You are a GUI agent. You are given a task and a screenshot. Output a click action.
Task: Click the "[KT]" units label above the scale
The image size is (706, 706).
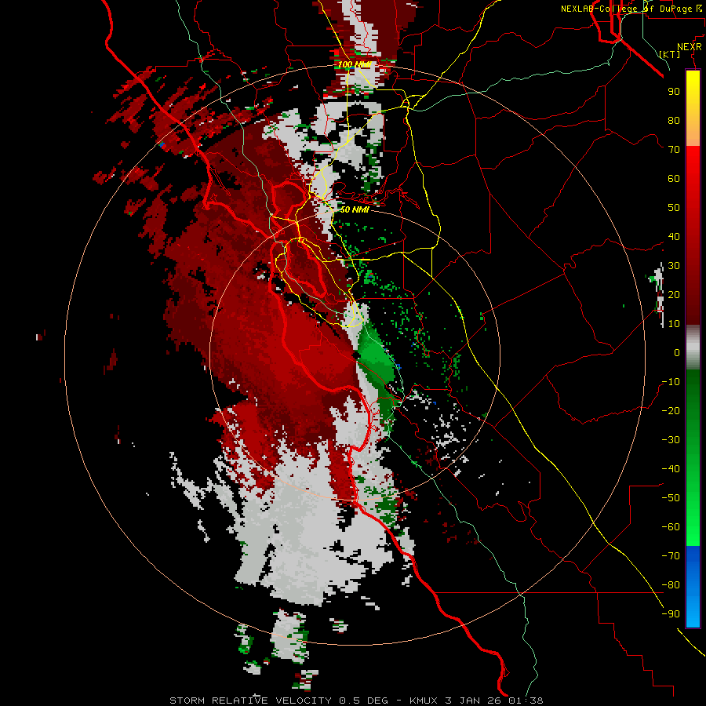point(670,54)
